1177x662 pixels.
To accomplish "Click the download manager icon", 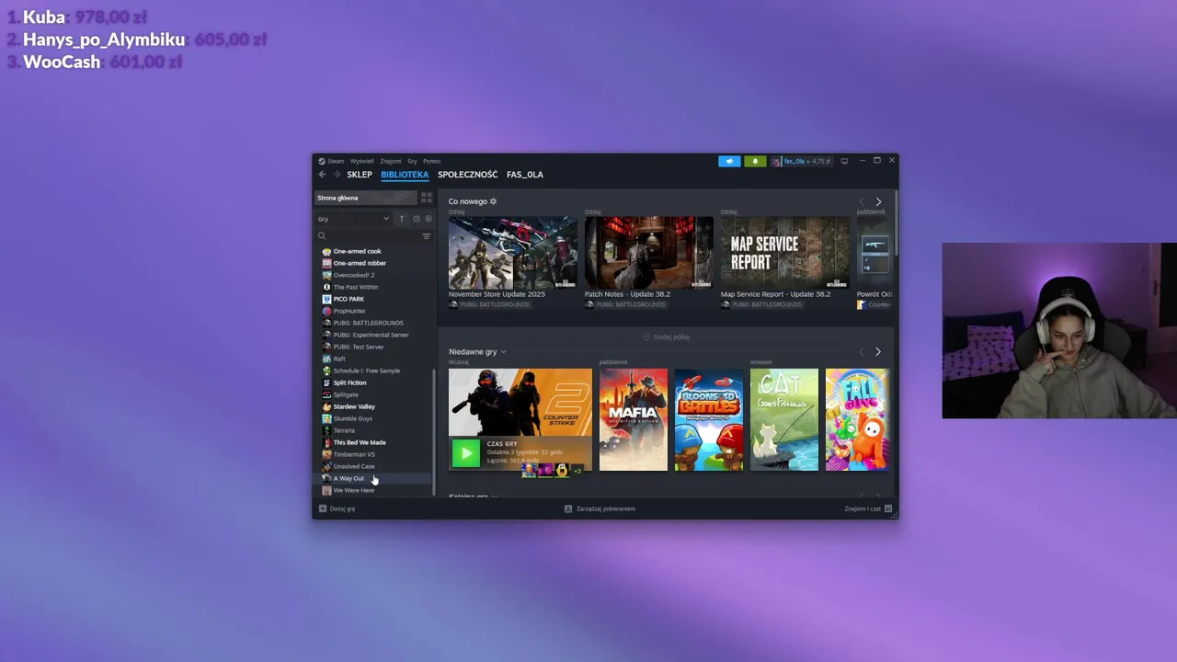I will [568, 508].
